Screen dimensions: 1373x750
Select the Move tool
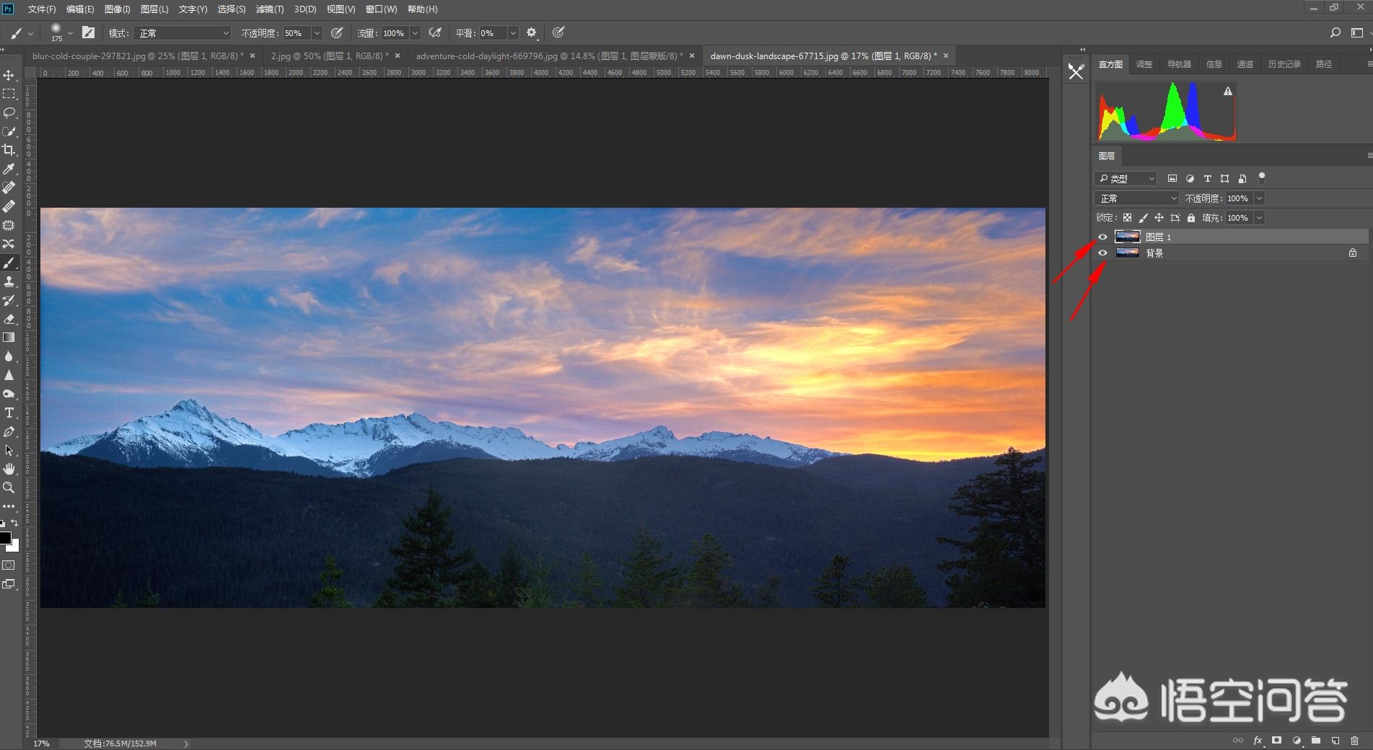pyautogui.click(x=9, y=75)
